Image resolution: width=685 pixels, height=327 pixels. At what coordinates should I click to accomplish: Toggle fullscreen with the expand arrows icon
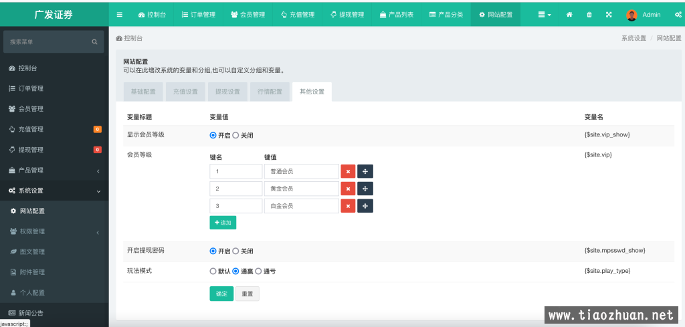coord(609,15)
